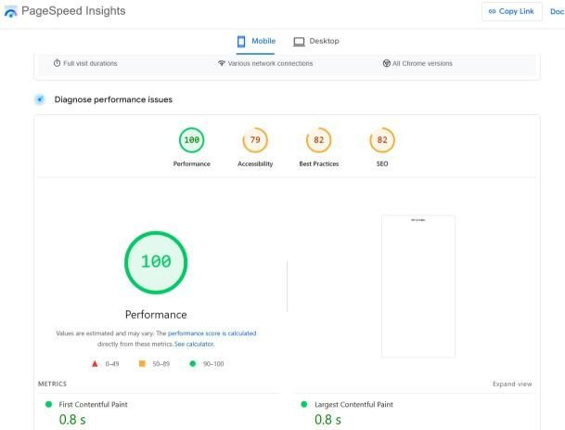Image resolution: width=565 pixels, height=430 pixels.
Task: Click the orange square 50–89 legend icon
Action: point(142,364)
